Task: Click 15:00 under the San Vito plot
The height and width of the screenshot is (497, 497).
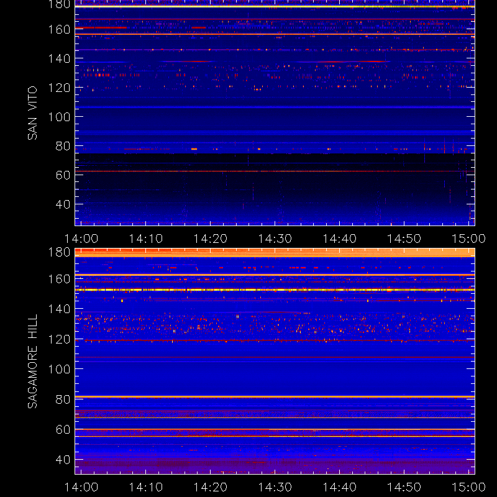Action: [468, 239]
